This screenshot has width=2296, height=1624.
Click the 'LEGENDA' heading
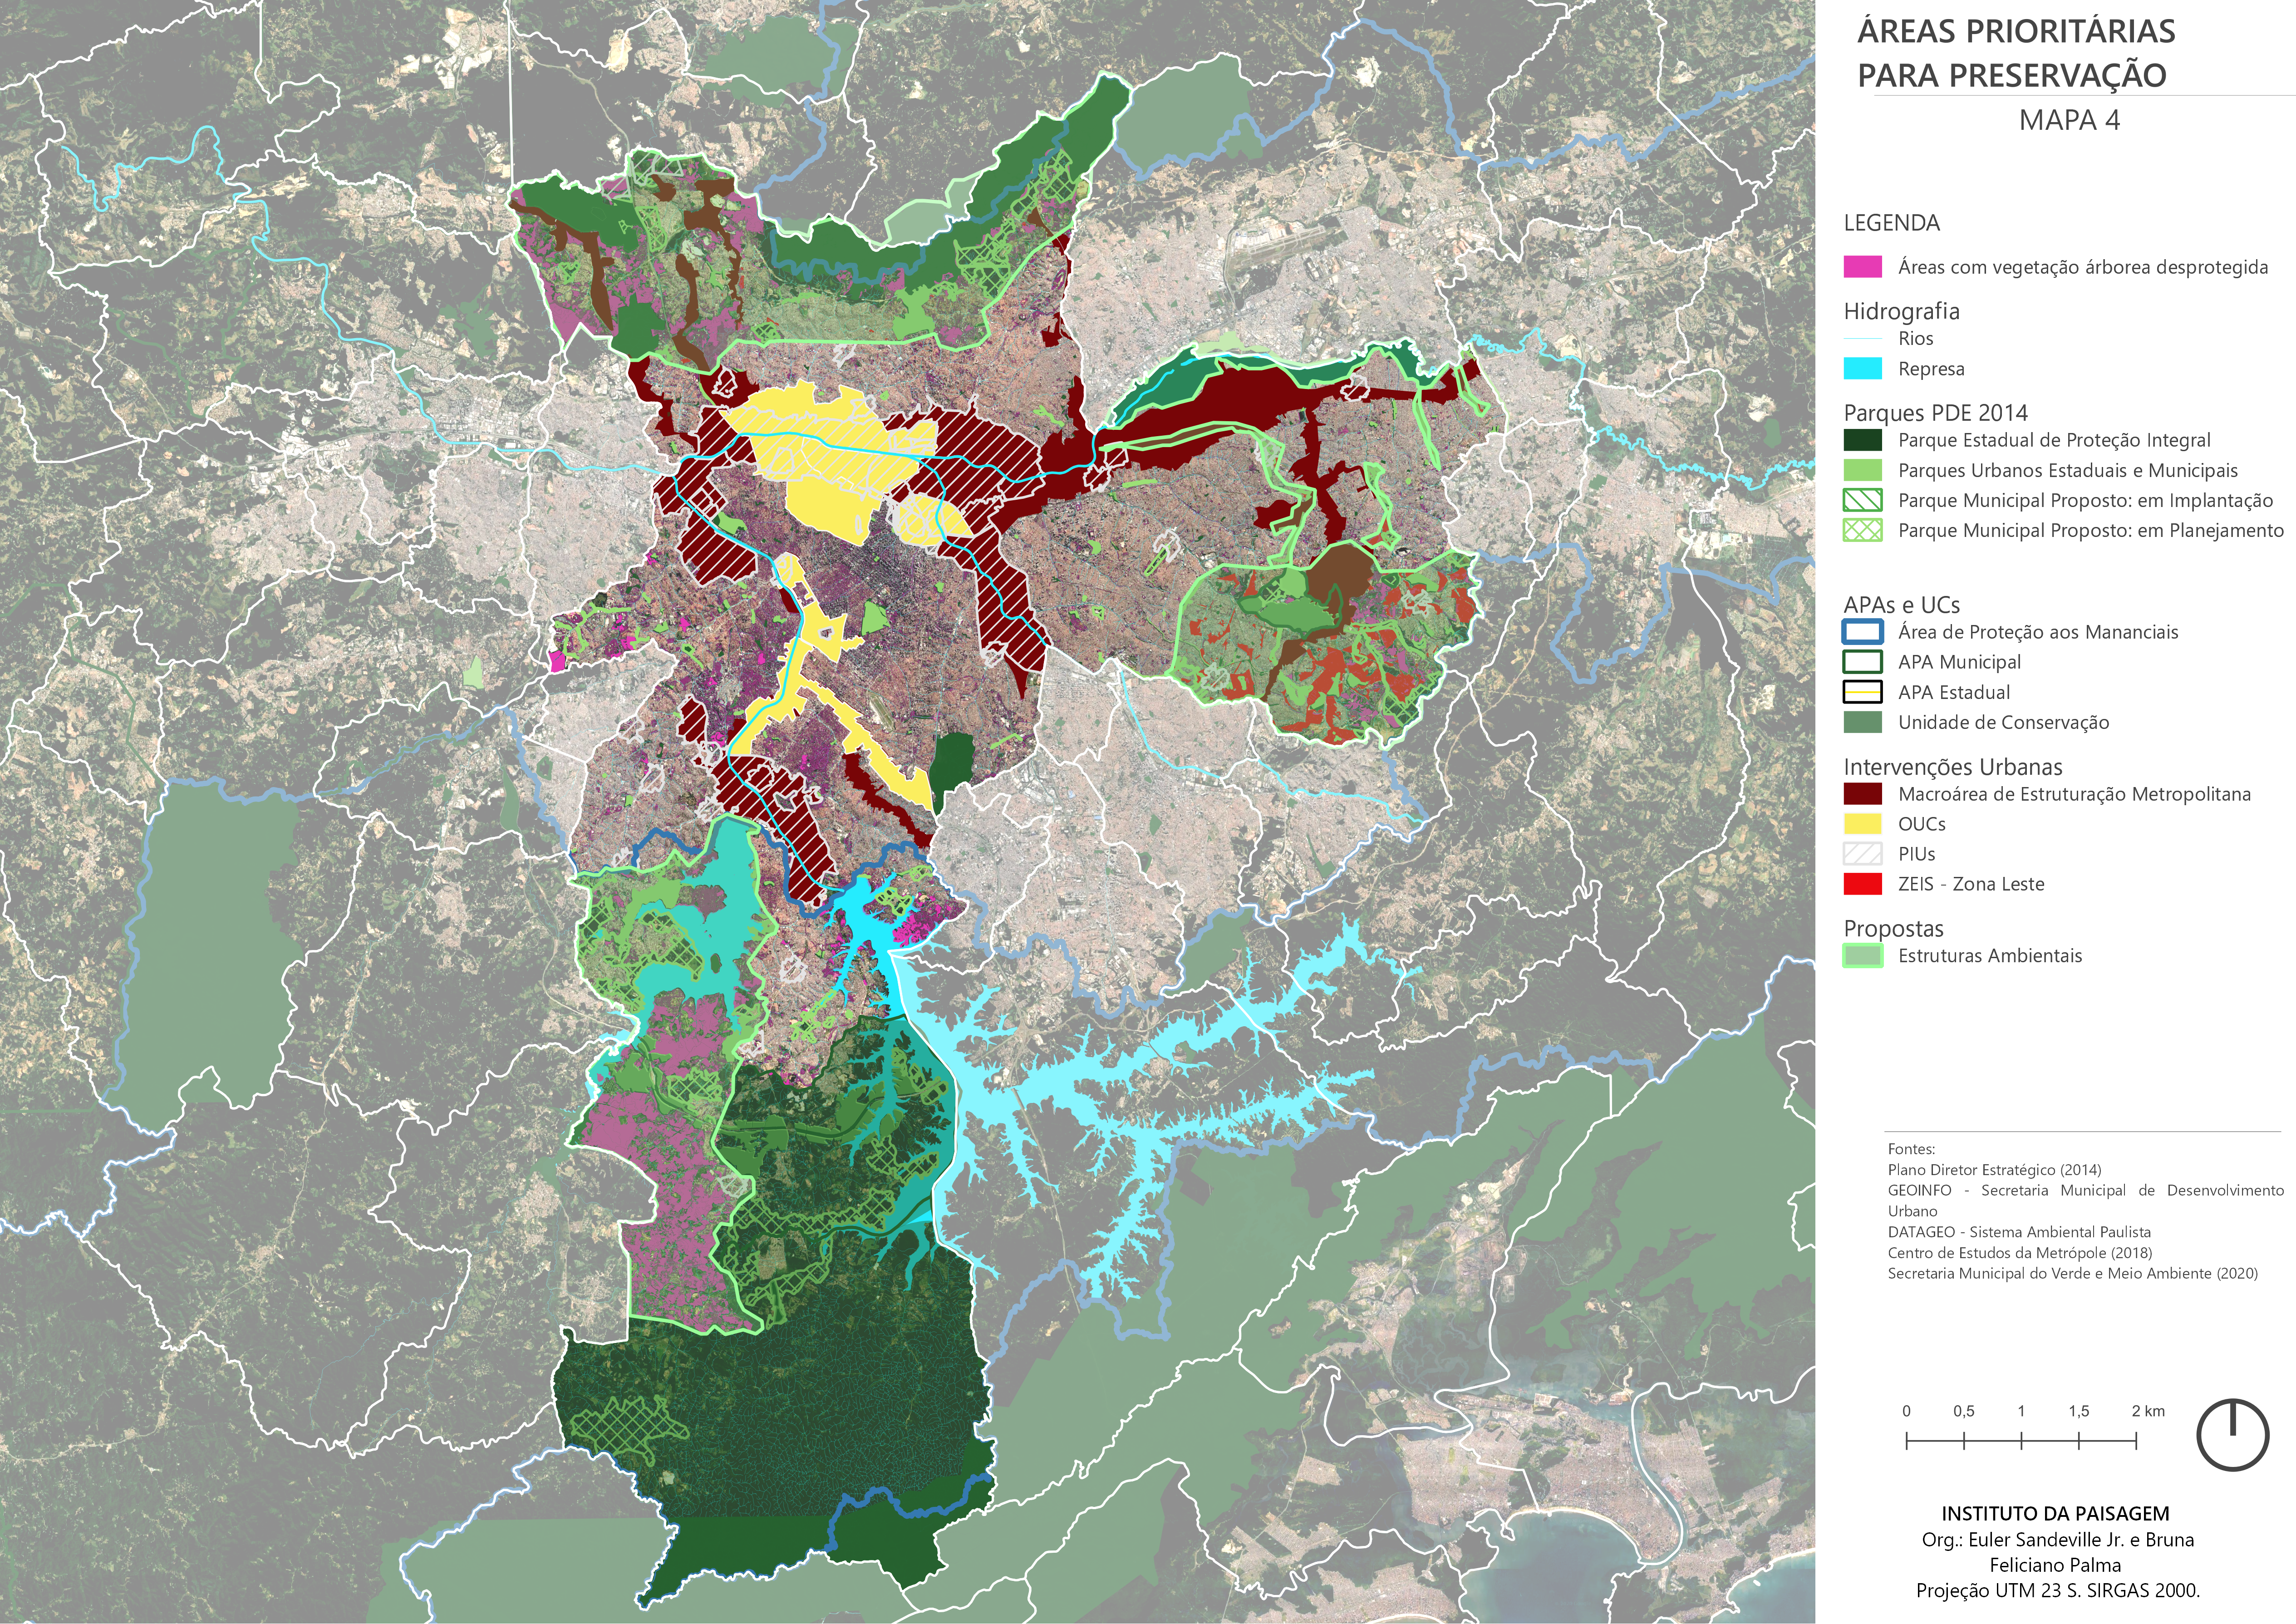click(1892, 223)
